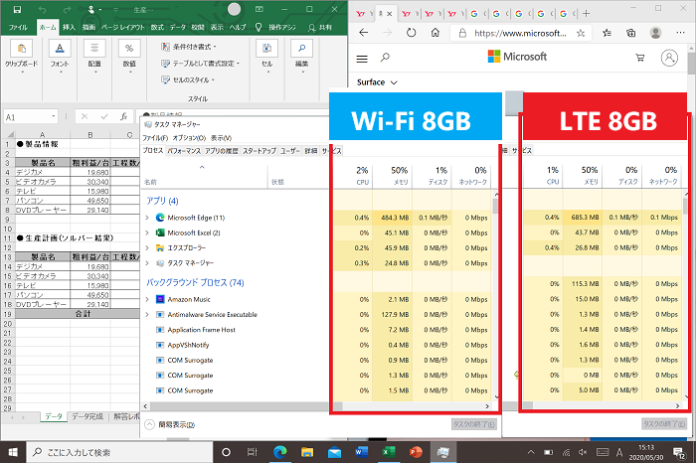Click the Edge profile avatar icon
The width and height of the screenshot is (696, 463).
point(655,33)
